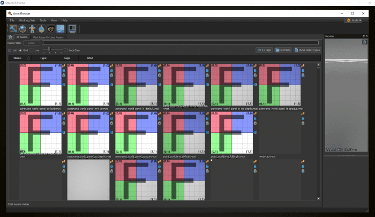Image resolution: width=375 pixels, height=217 pixels.
Task: Sort by the Type column header
Action: [43, 58]
